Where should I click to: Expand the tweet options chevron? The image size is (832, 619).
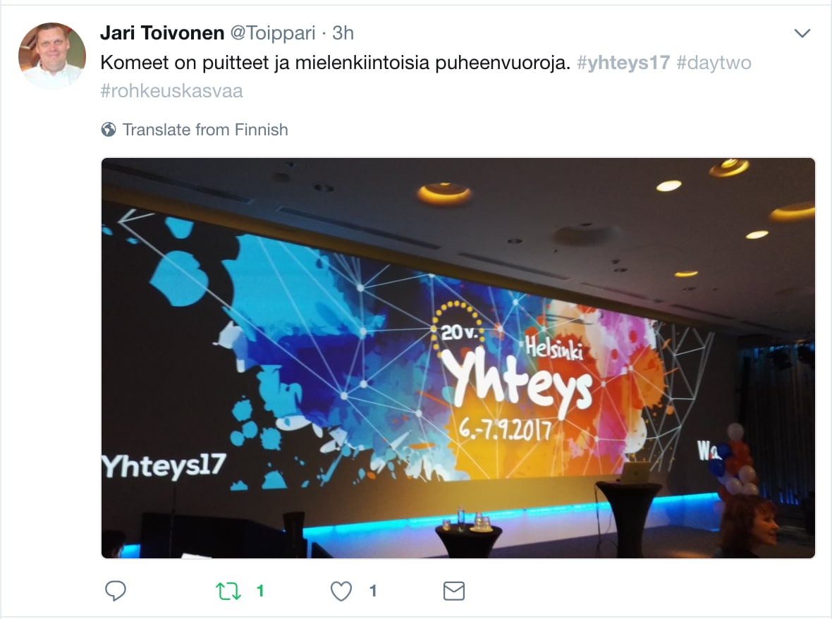click(x=802, y=33)
